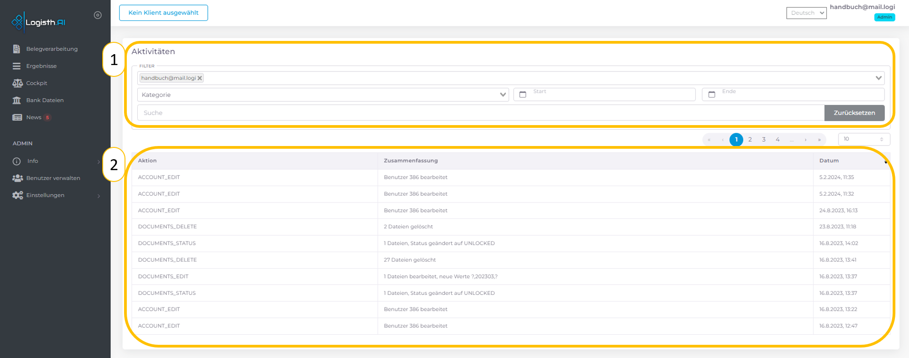The width and height of the screenshot is (909, 358).
Task: Select the row dated 5.2.2024, 11:35
Action: coord(511,177)
